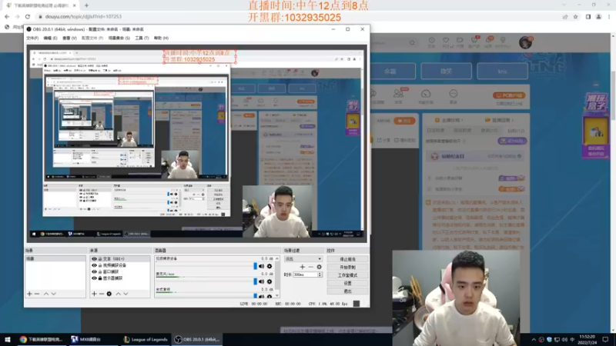Add a scene transition with plus icon
The width and height of the screenshot is (616, 346).
click(302, 267)
